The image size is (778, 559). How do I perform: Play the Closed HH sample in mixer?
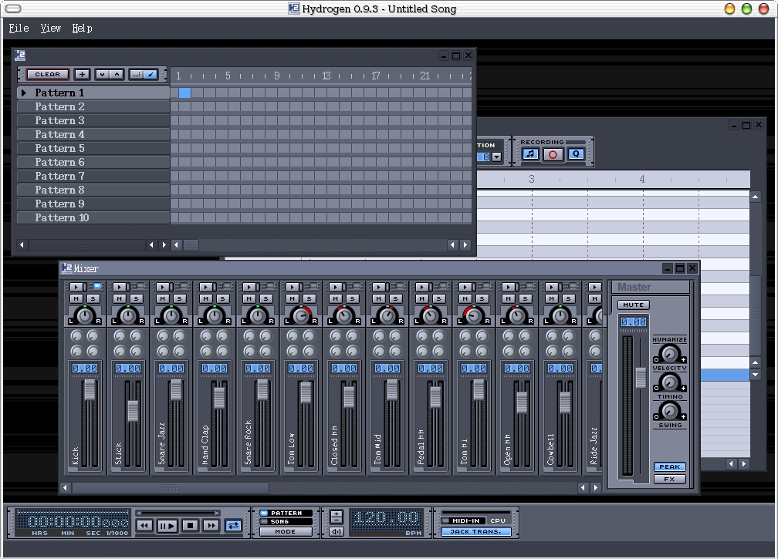point(336,287)
